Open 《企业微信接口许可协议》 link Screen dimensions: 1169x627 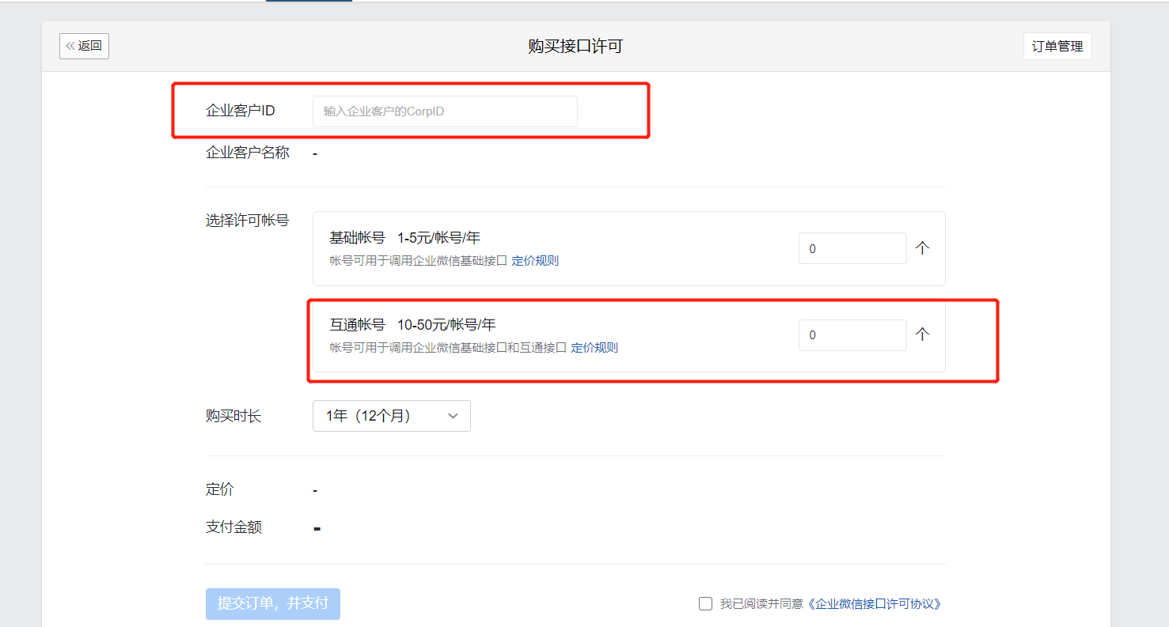tap(875, 604)
